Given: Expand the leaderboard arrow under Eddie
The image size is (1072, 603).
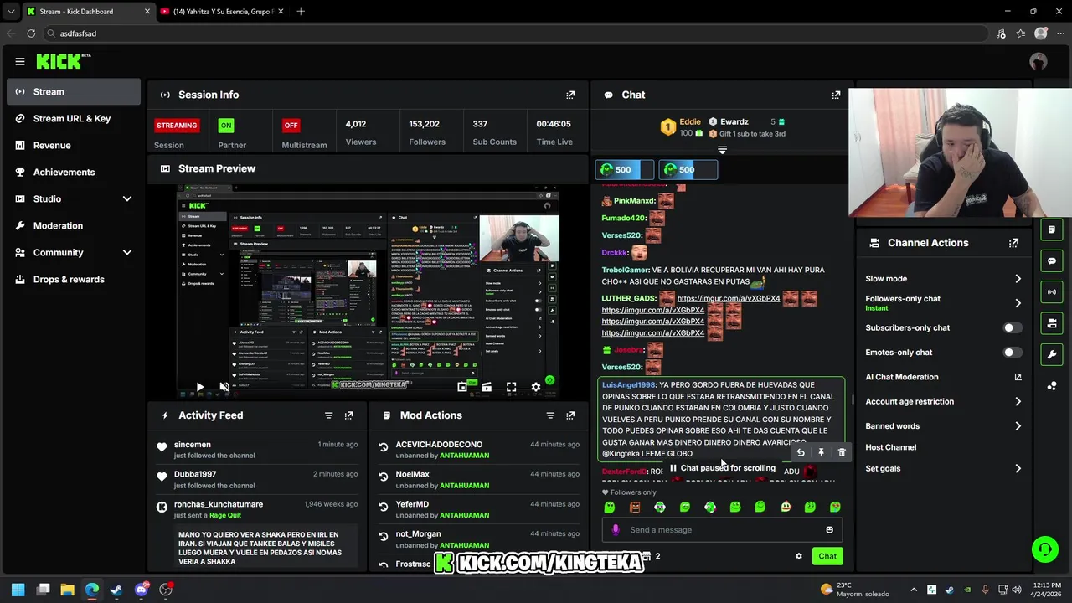Looking at the screenshot, I should click(x=722, y=150).
